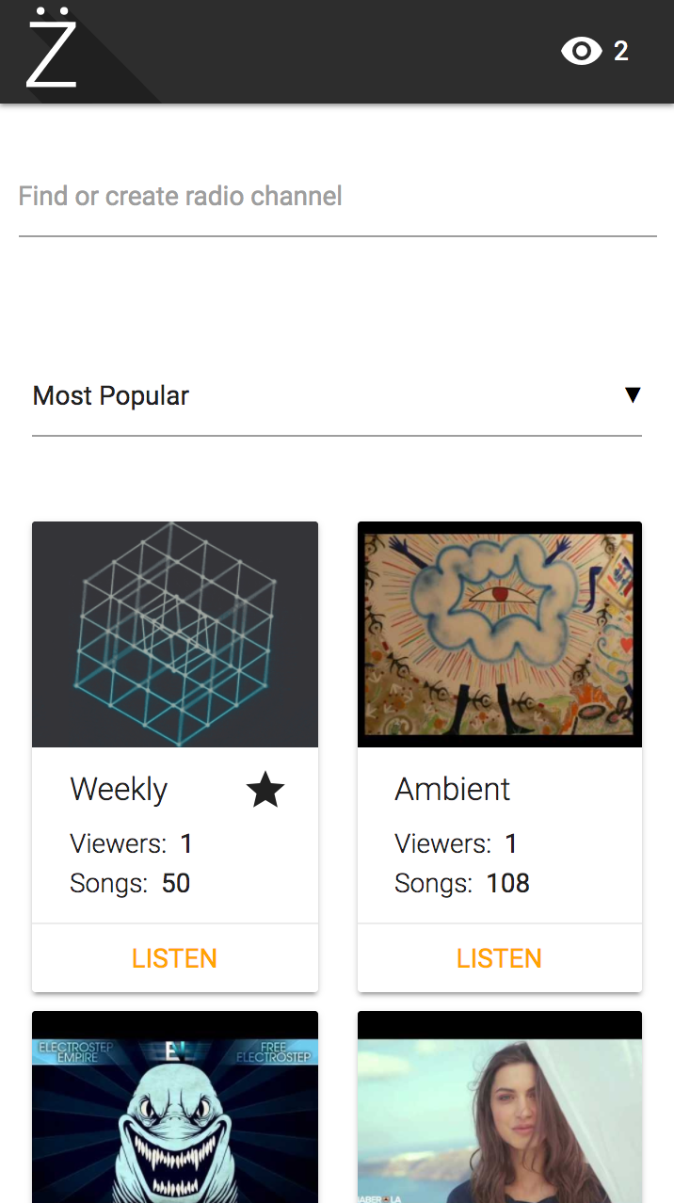The height and width of the screenshot is (1203, 674).
Task: Expand sort options via the black triangle arrow
Action: (633, 395)
